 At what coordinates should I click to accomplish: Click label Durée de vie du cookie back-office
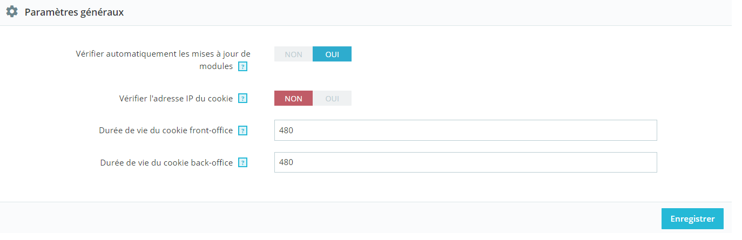pos(167,162)
